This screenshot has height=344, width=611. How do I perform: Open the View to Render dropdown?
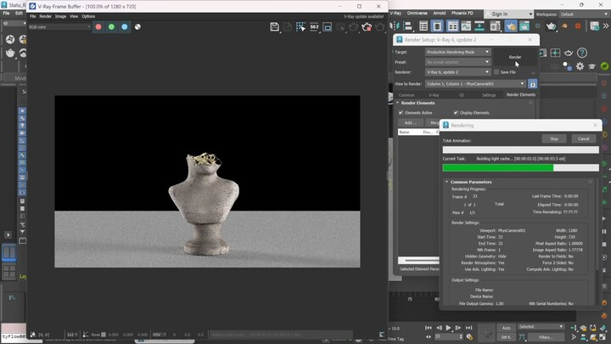(x=475, y=83)
